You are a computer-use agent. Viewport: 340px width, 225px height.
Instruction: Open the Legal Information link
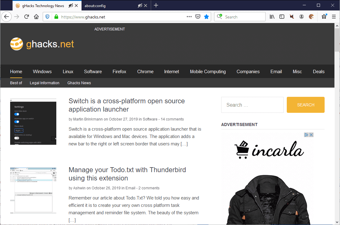point(44,83)
